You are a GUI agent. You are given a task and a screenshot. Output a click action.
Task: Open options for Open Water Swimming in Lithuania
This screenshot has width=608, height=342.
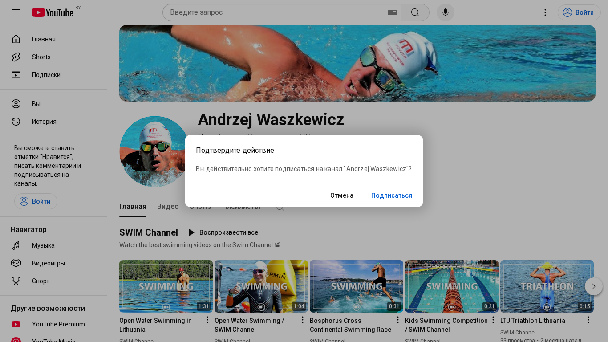(207, 320)
